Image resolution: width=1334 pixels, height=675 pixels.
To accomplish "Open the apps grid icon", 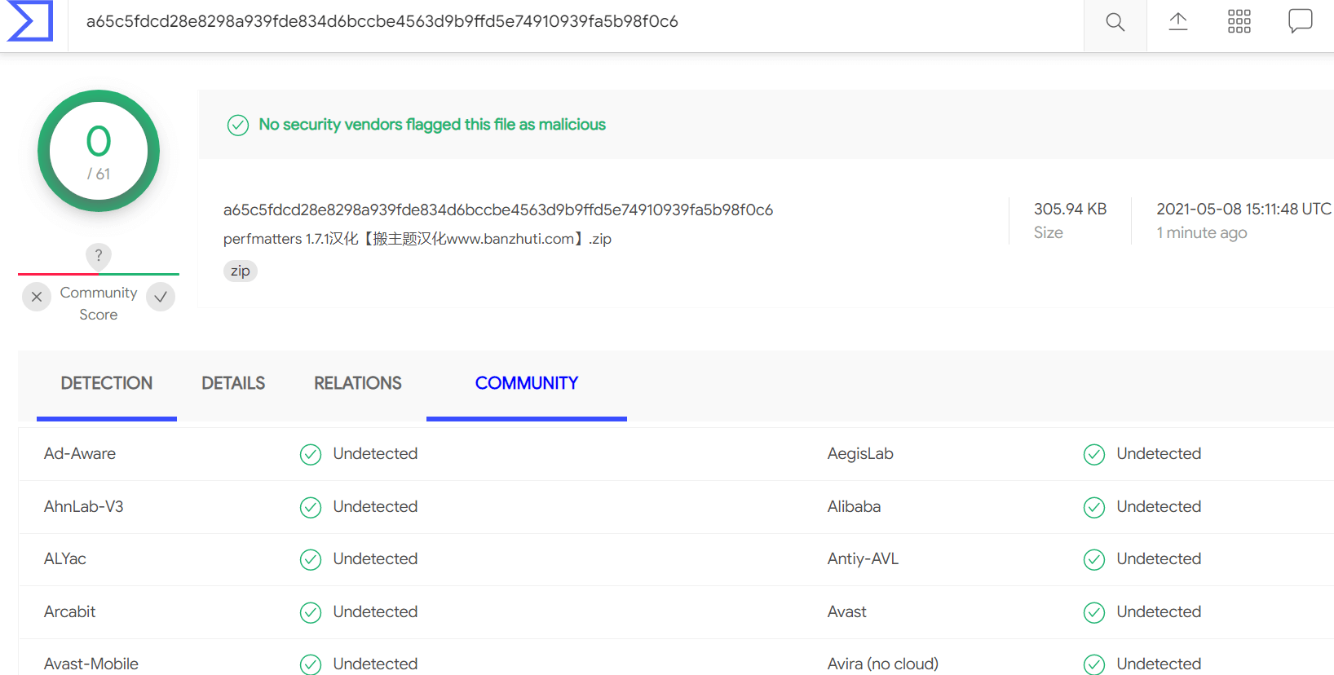I will coord(1239,22).
